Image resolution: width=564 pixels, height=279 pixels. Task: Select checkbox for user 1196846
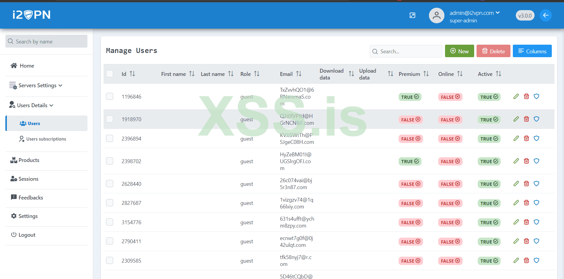110,96
